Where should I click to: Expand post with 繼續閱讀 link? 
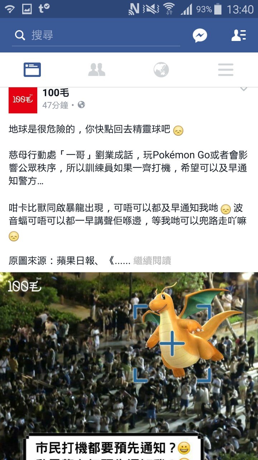[152, 261]
